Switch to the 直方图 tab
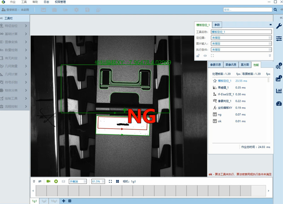The image size is (283, 204). point(245,65)
